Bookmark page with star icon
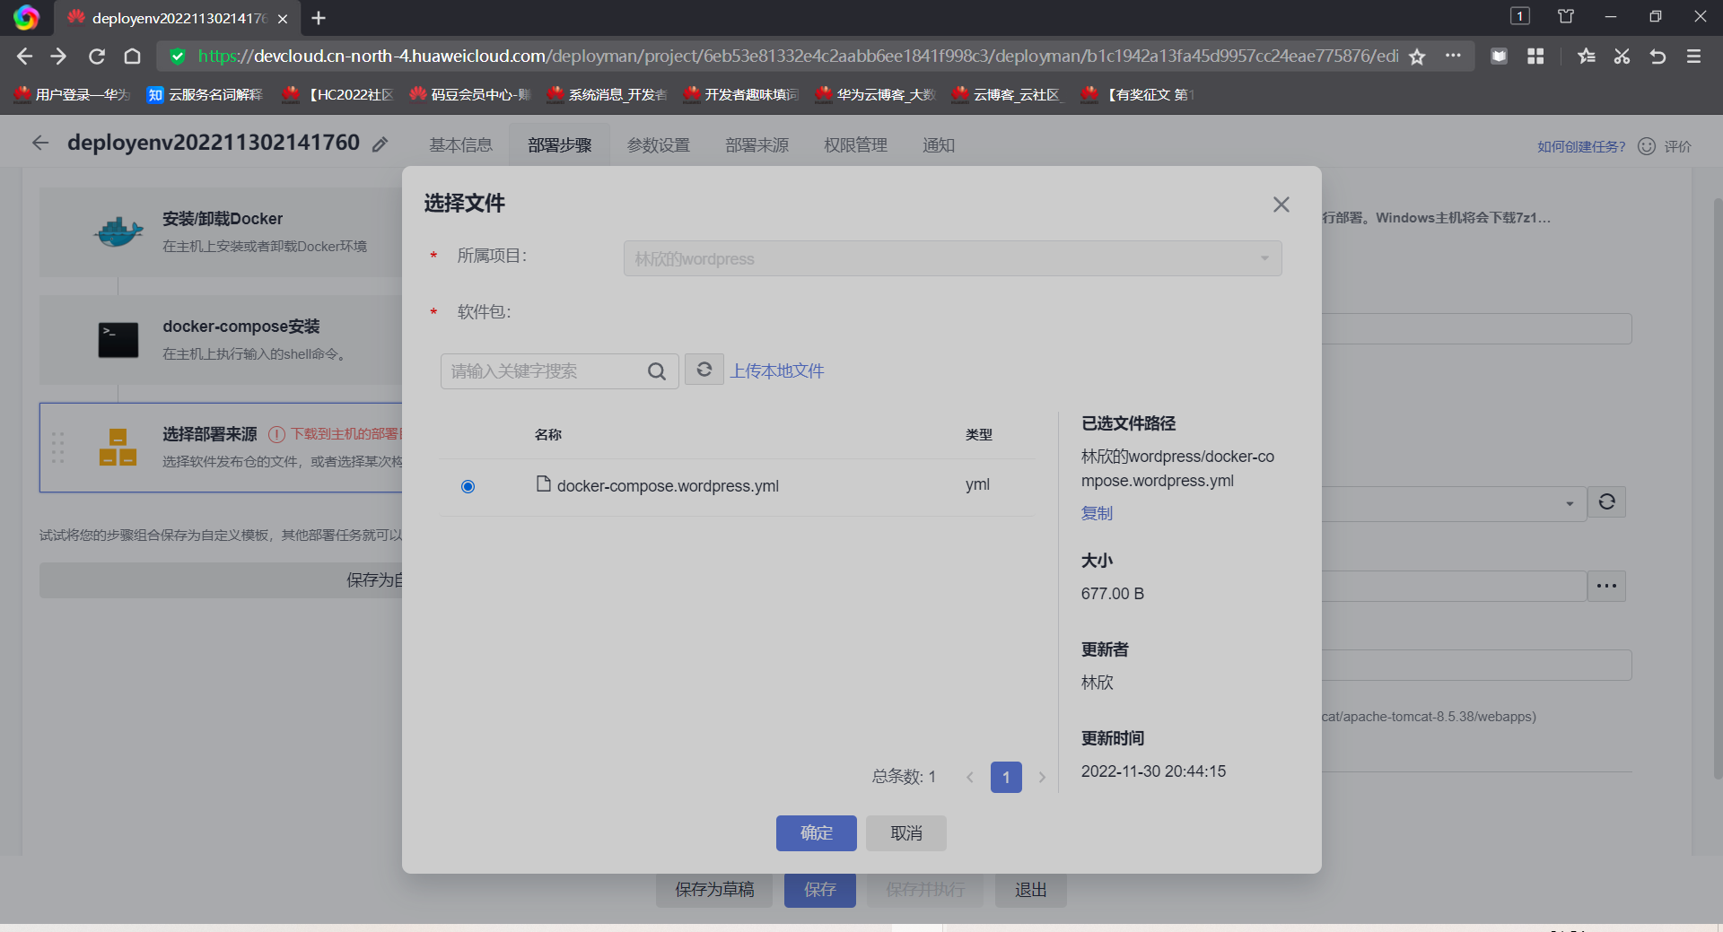 pyautogui.click(x=1417, y=57)
